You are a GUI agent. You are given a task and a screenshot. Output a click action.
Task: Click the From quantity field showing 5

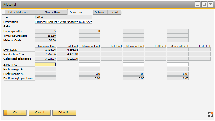click(45, 31)
